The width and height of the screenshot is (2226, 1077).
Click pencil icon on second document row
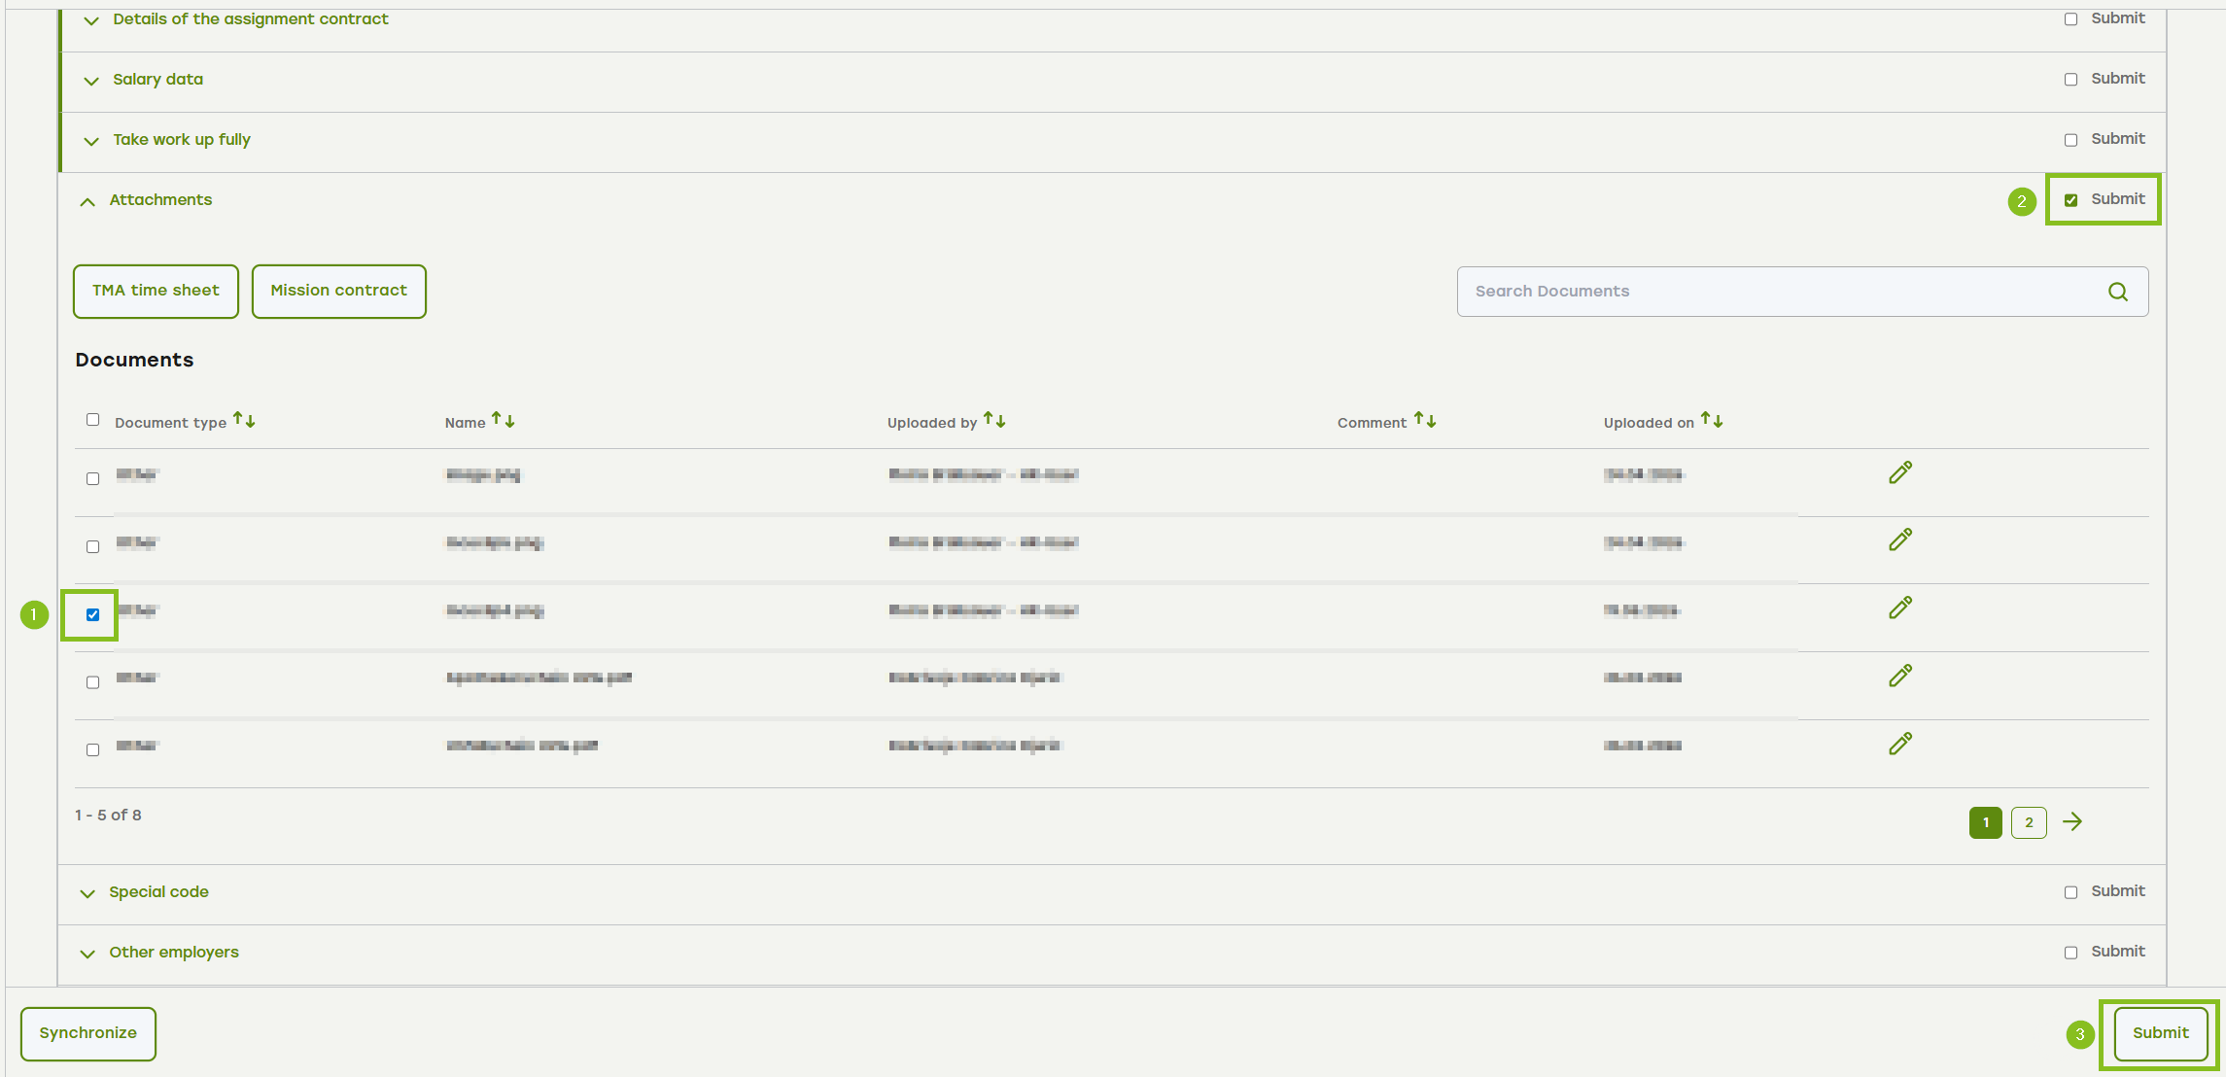[x=1900, y=540]
